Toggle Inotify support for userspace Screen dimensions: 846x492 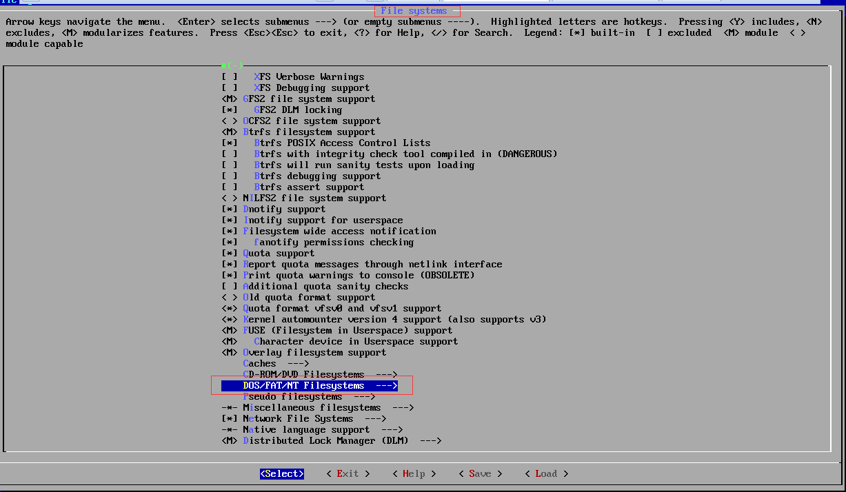coord(312,220)
